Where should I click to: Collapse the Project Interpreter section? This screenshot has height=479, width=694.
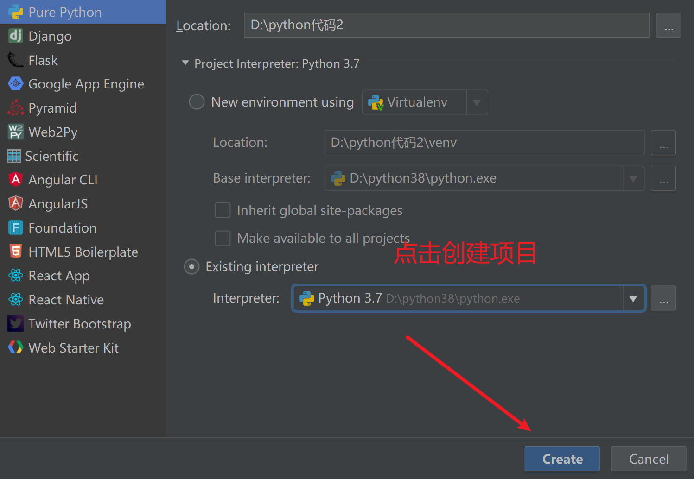(x=185, y=63)
